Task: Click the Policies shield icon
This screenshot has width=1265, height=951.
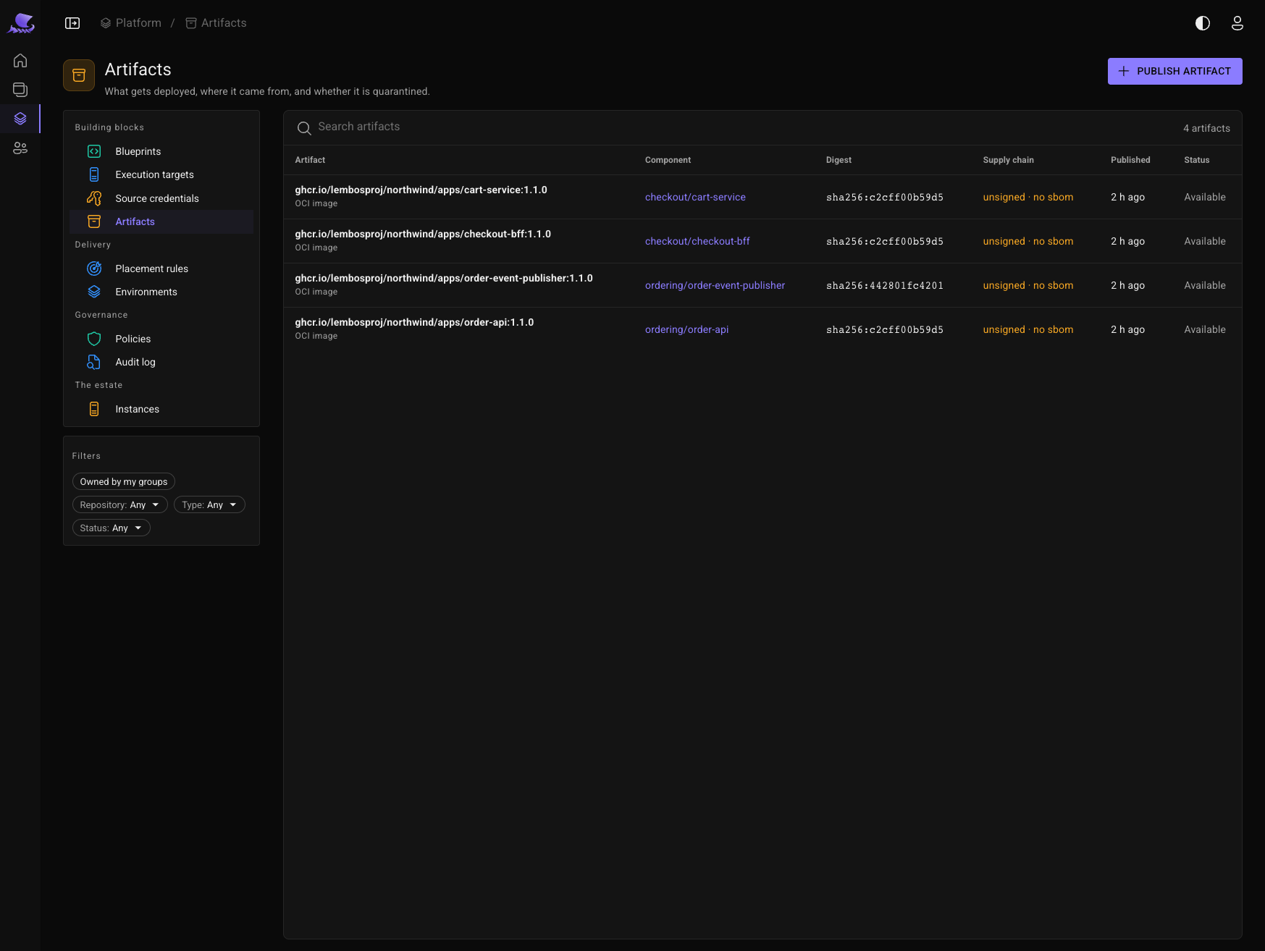Action: (x=94, y=339)
